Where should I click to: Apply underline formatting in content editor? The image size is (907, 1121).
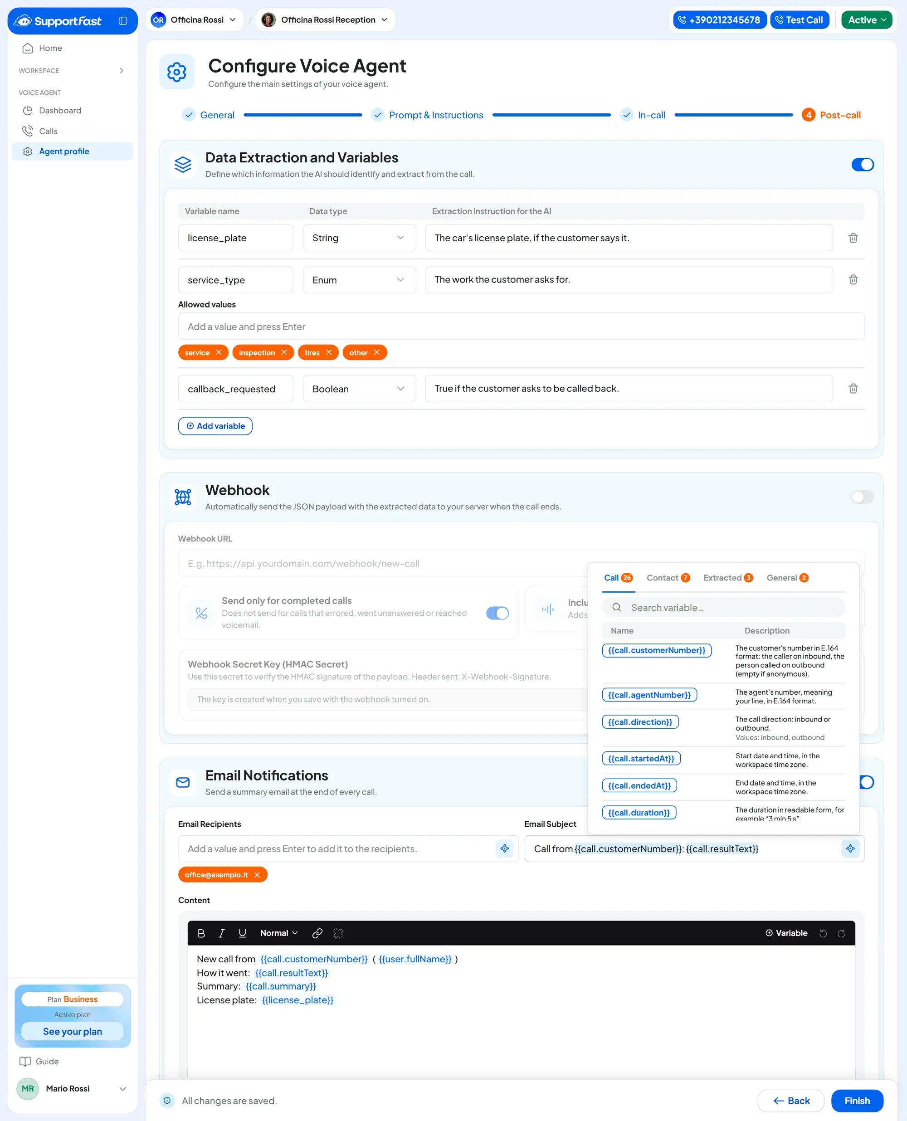(243, 933)
